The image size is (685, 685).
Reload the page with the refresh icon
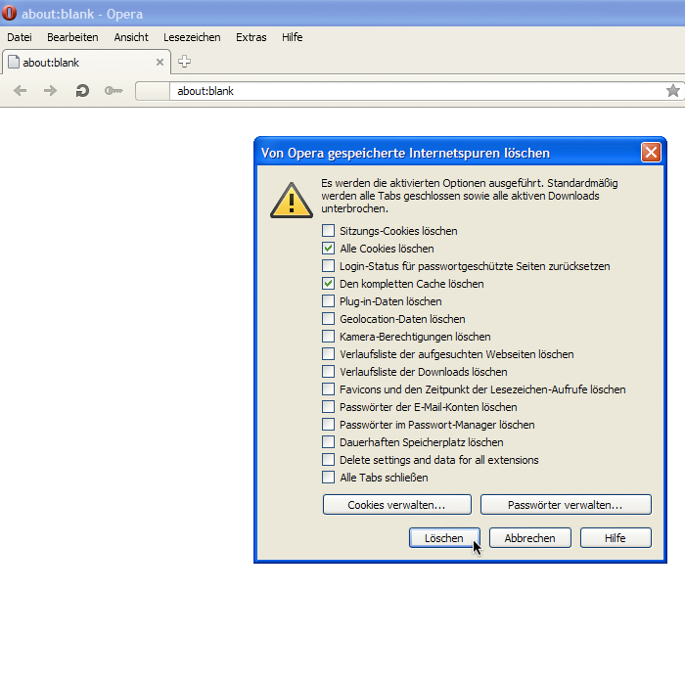click(82, 91)
